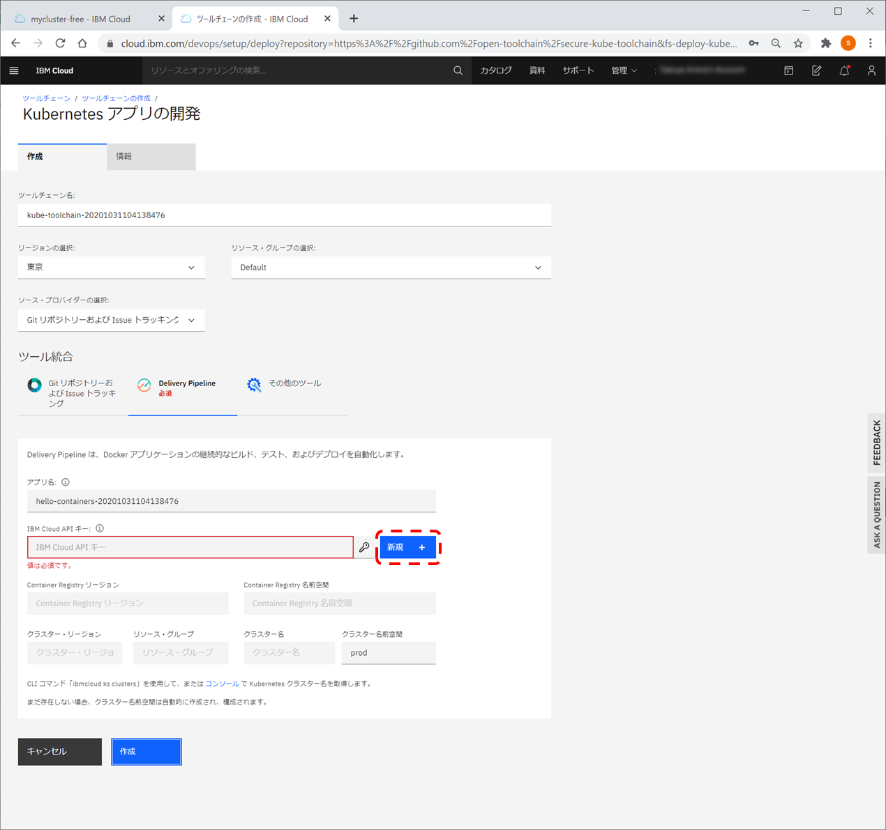
Task: Open the ASK A QUESTION side tab
Action: 877,514
